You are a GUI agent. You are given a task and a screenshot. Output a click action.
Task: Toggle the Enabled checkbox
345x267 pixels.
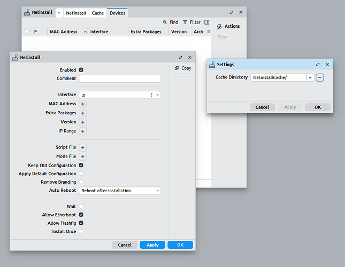81,70
